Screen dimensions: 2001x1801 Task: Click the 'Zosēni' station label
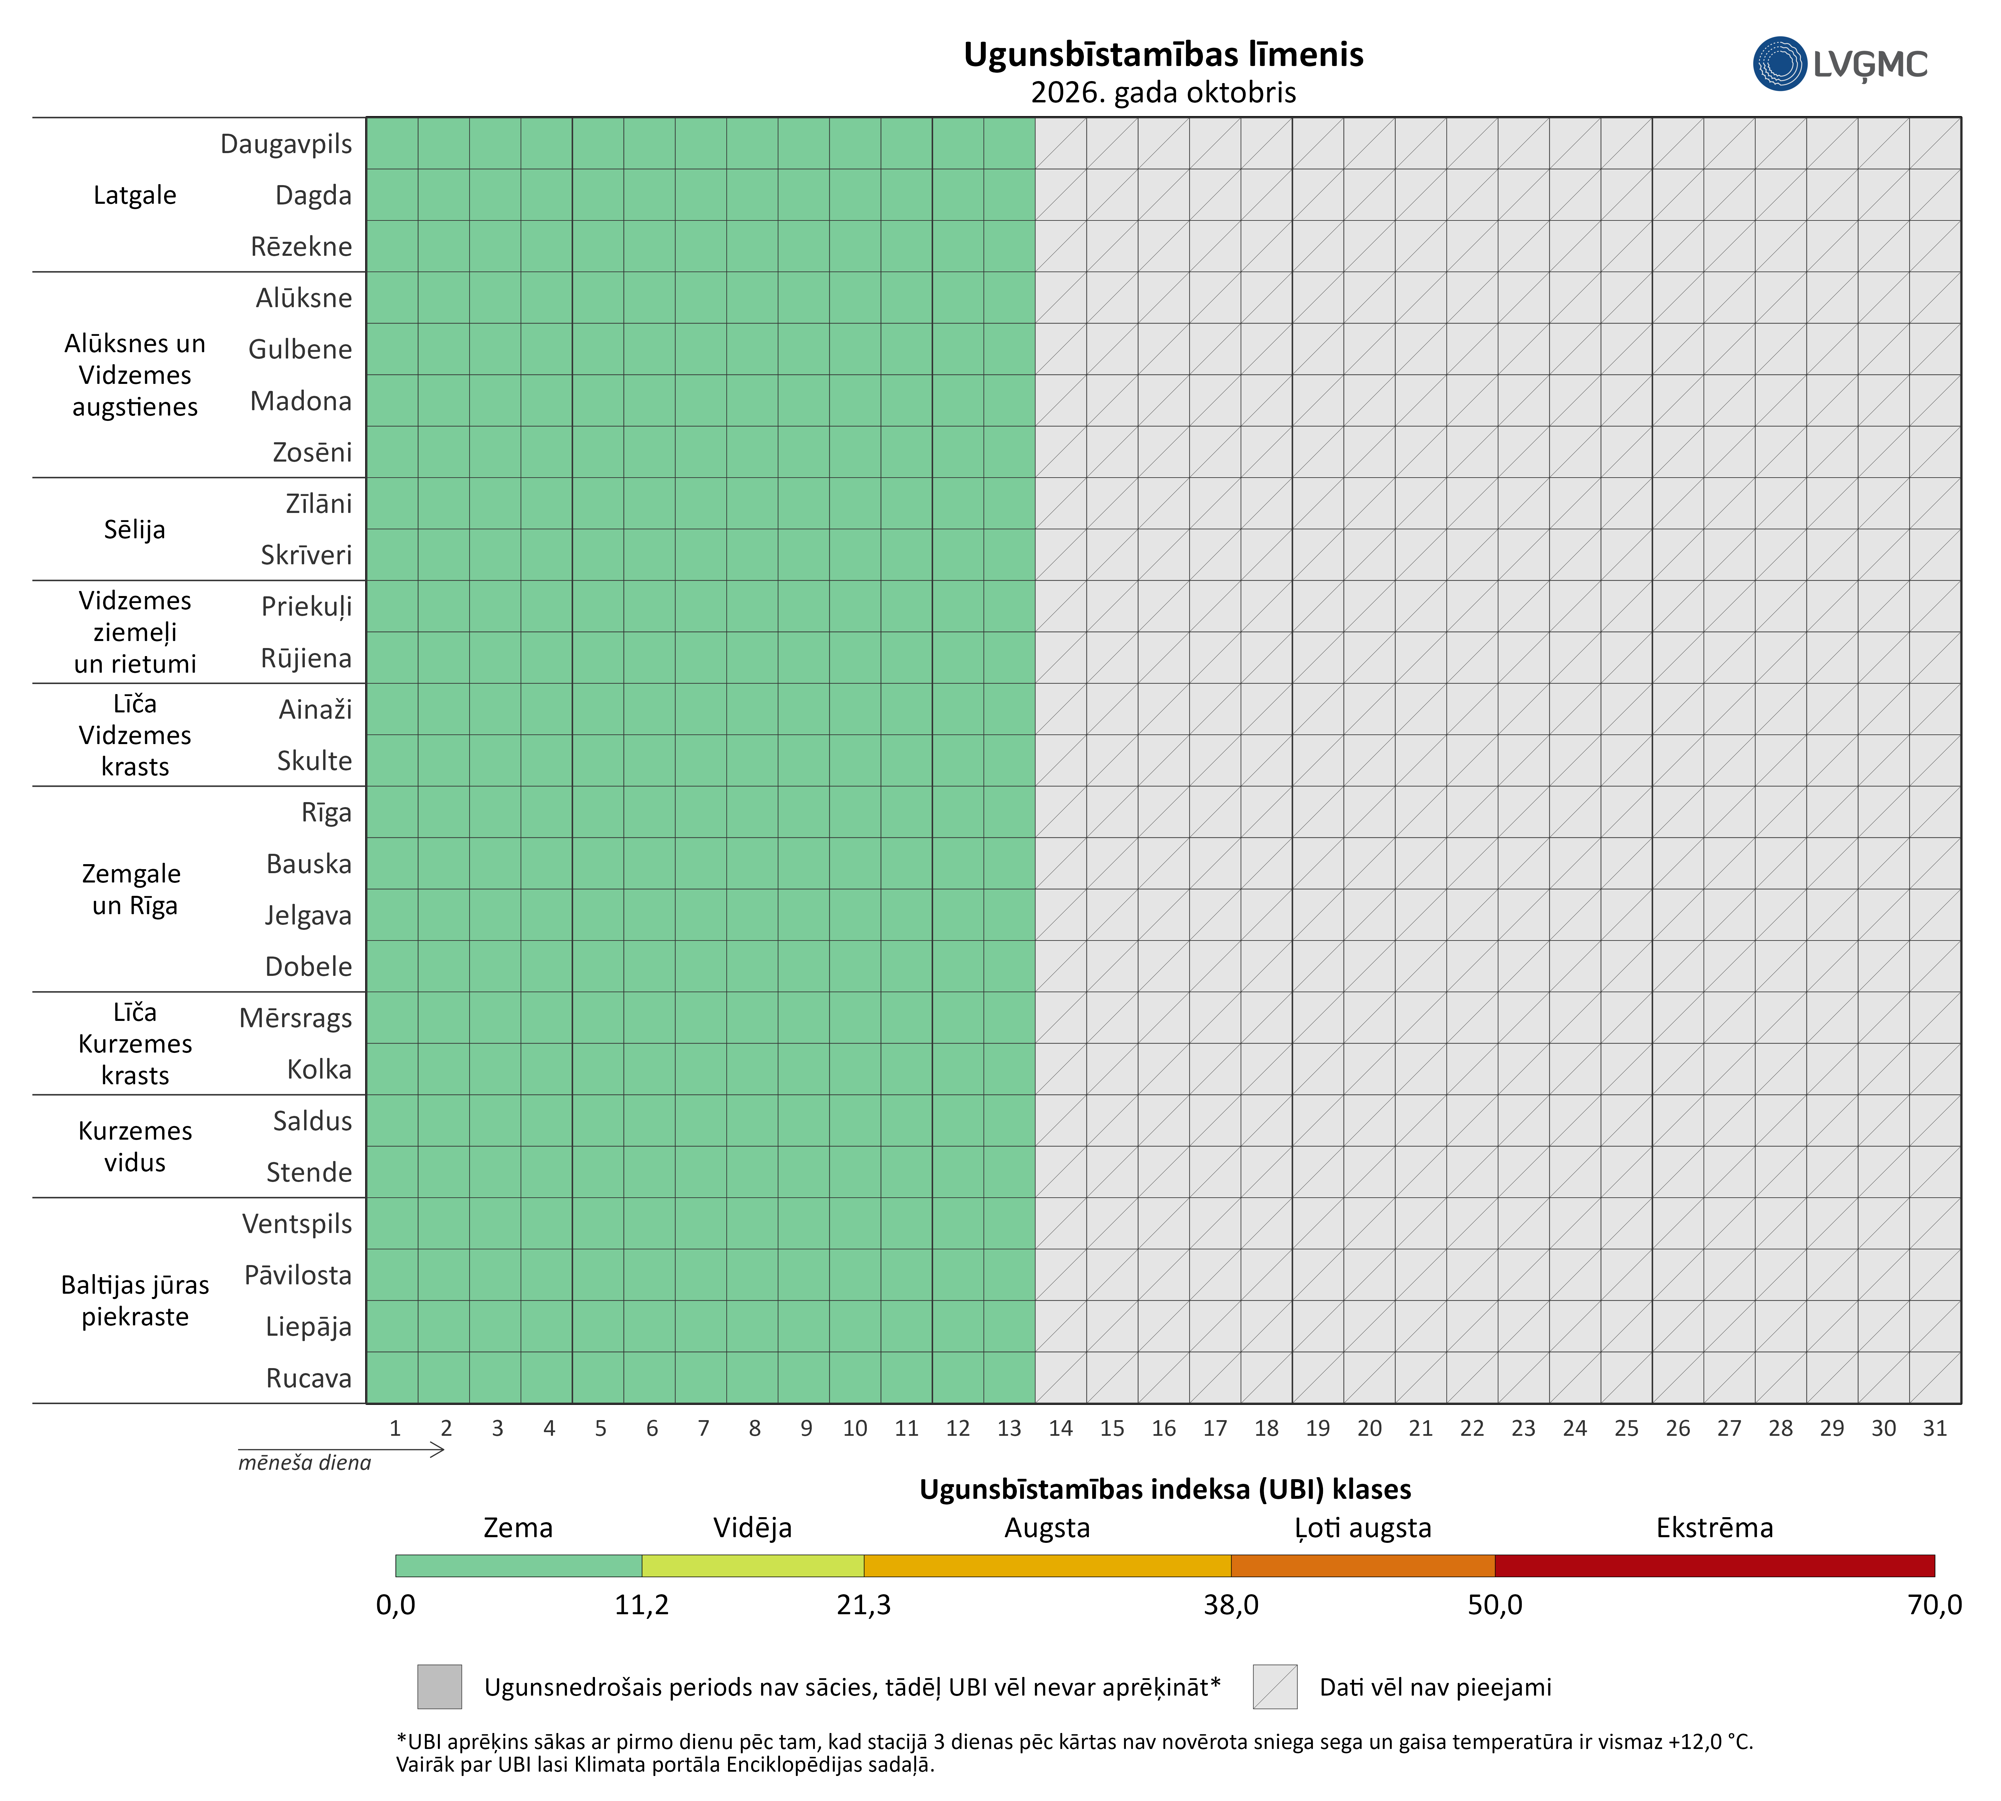coord(313,452)
